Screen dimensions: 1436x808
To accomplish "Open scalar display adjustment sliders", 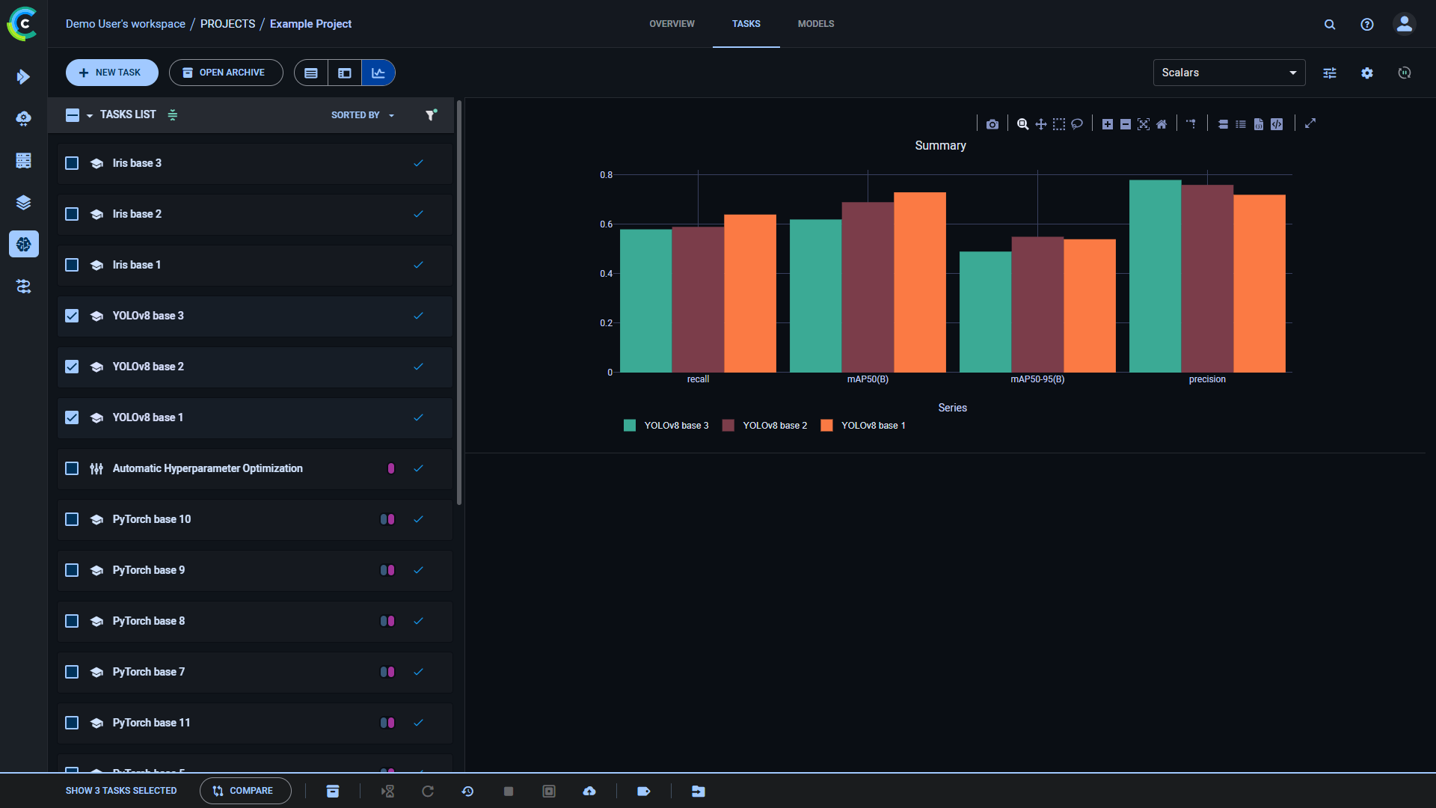I will click(x=1330, y=73).
